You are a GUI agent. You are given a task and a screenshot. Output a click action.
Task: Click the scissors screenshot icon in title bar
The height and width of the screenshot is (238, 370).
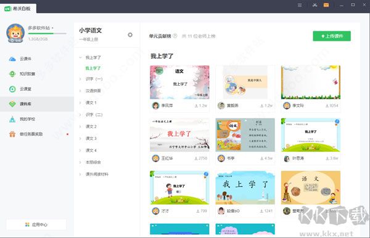click(314, 5)
